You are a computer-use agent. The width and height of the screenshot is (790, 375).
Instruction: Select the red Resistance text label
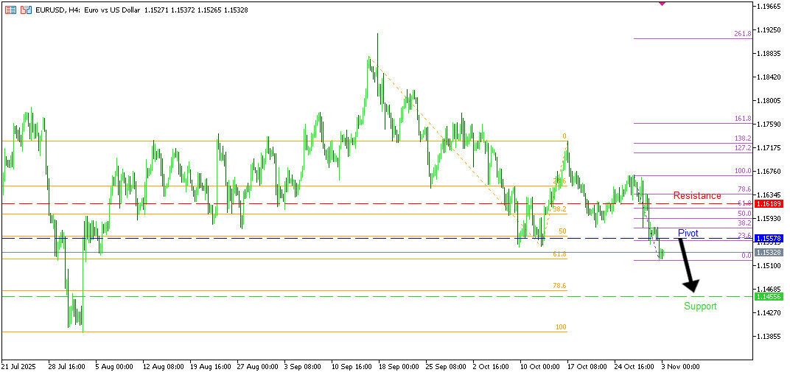click(697, 196)
